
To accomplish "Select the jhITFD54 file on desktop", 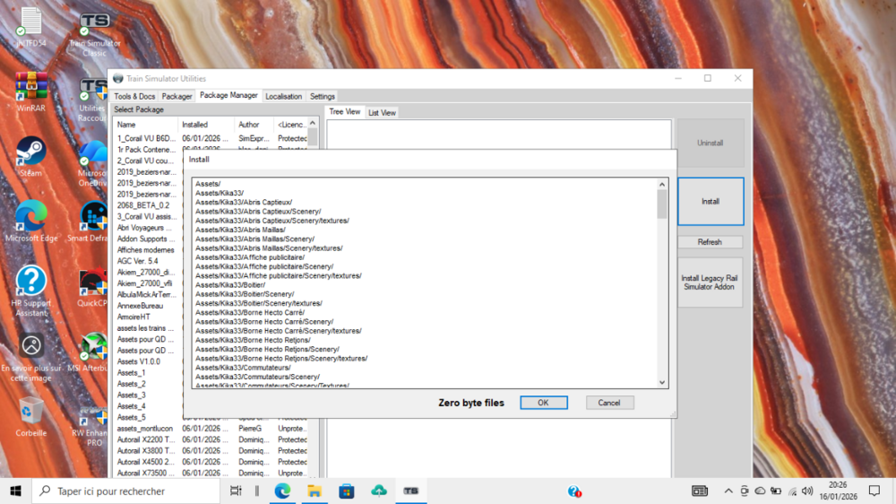I will (30, 27).
